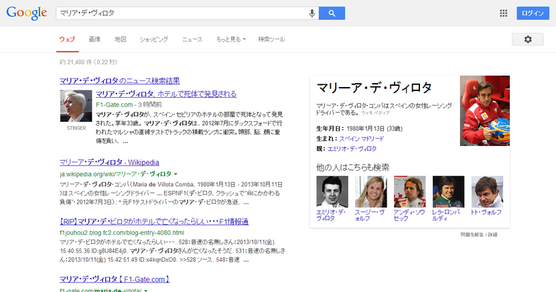
Task: Open the スージー・ヴォルフ name link
Action: click(370, 216)
